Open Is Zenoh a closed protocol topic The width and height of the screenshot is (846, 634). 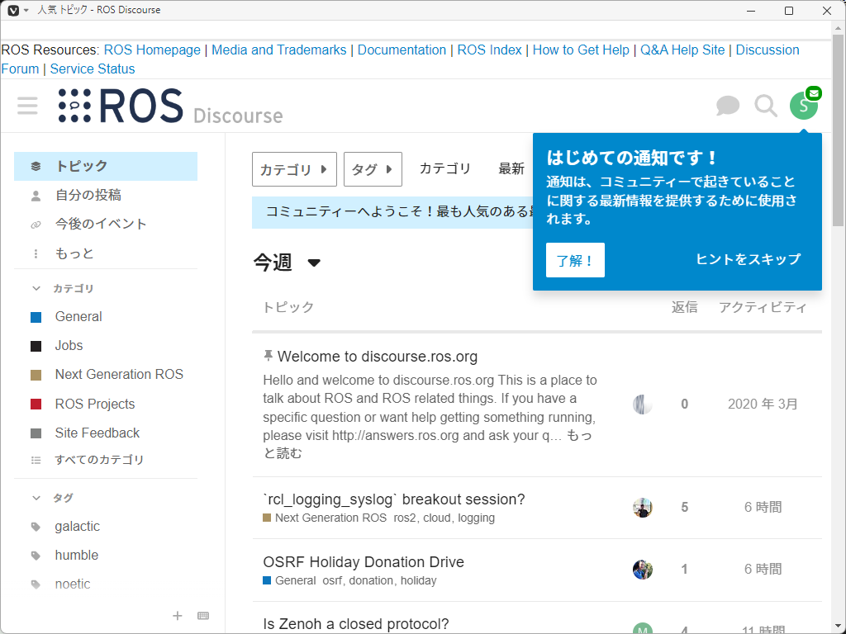[x=356, y=624]
